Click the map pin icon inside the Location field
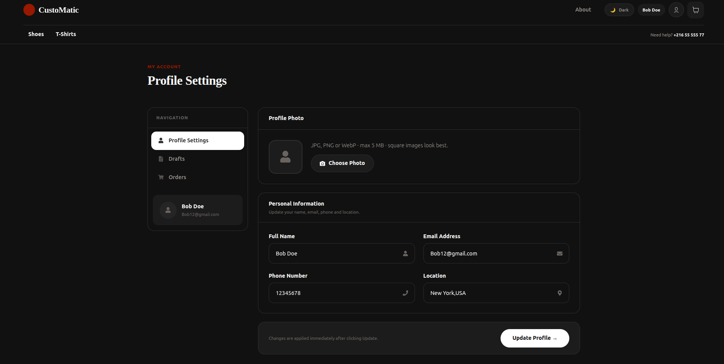The height and width of the screenshot is (364, 724). click(560, 293)
